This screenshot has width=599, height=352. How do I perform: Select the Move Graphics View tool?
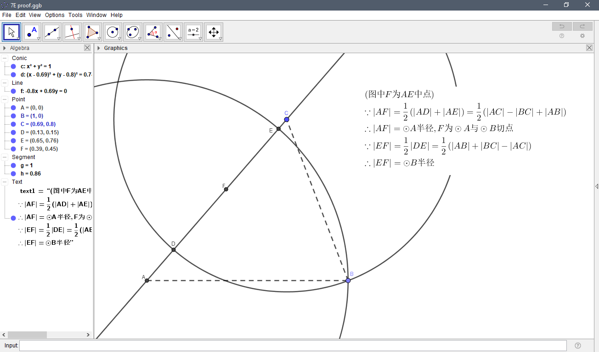tap(213, 32)
